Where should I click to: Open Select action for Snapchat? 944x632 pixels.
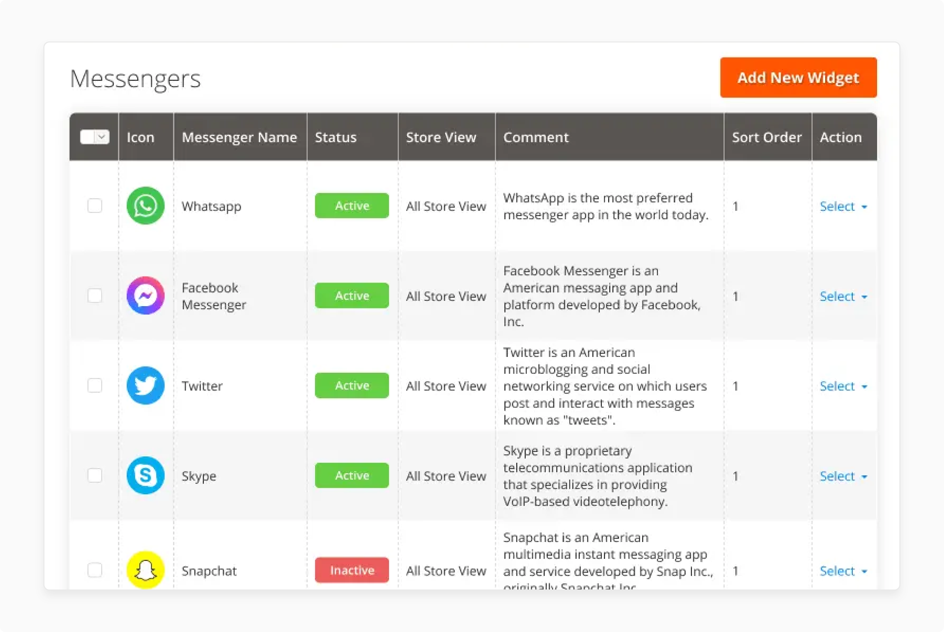pyautogui.click(x=843, y=571)
